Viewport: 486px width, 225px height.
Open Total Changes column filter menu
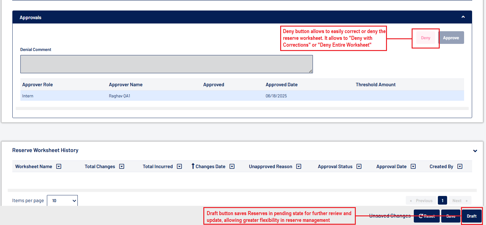[122, 167]
